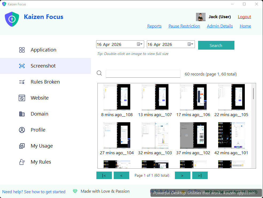Go to the last page button
The width and height of the screenshot is (263, 198).
(x=200, y=175)
